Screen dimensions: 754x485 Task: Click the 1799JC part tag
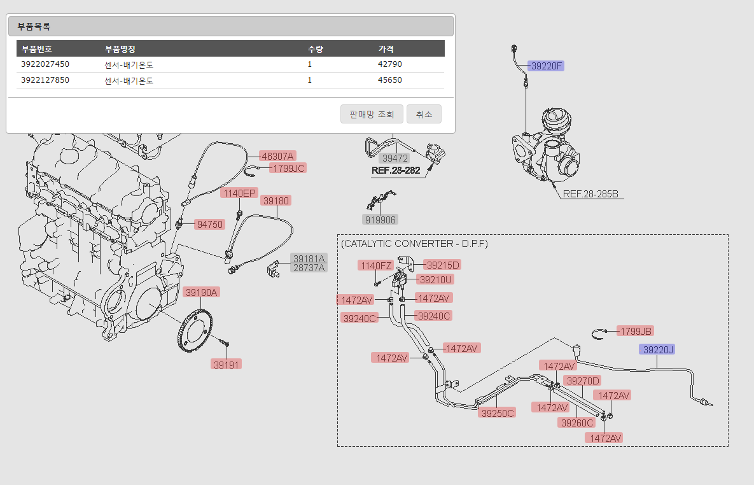tap(288, 168)
